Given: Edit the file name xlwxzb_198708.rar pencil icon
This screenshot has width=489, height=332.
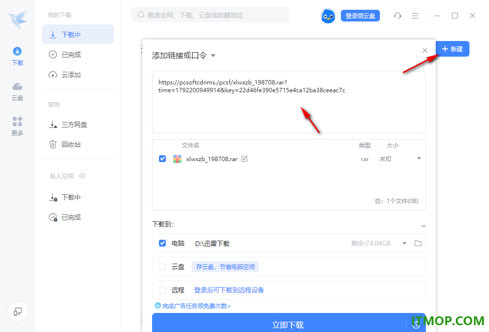Looking at the screenshot, I should pyautogui.click(x=244, y=159).
